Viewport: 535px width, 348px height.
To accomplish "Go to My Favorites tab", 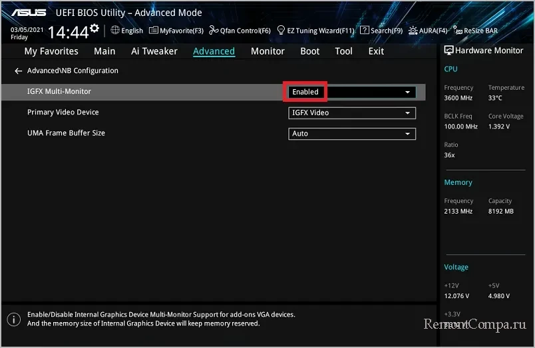I will (x=51, y=51).
